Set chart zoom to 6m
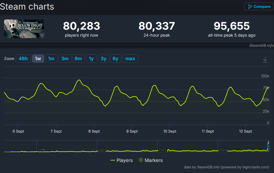This screenshot has width=274, height=173. [78, 59]
